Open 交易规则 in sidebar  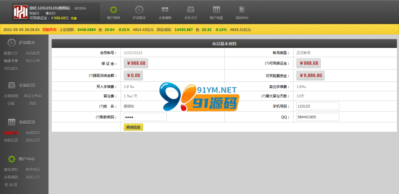coord(11,177)
